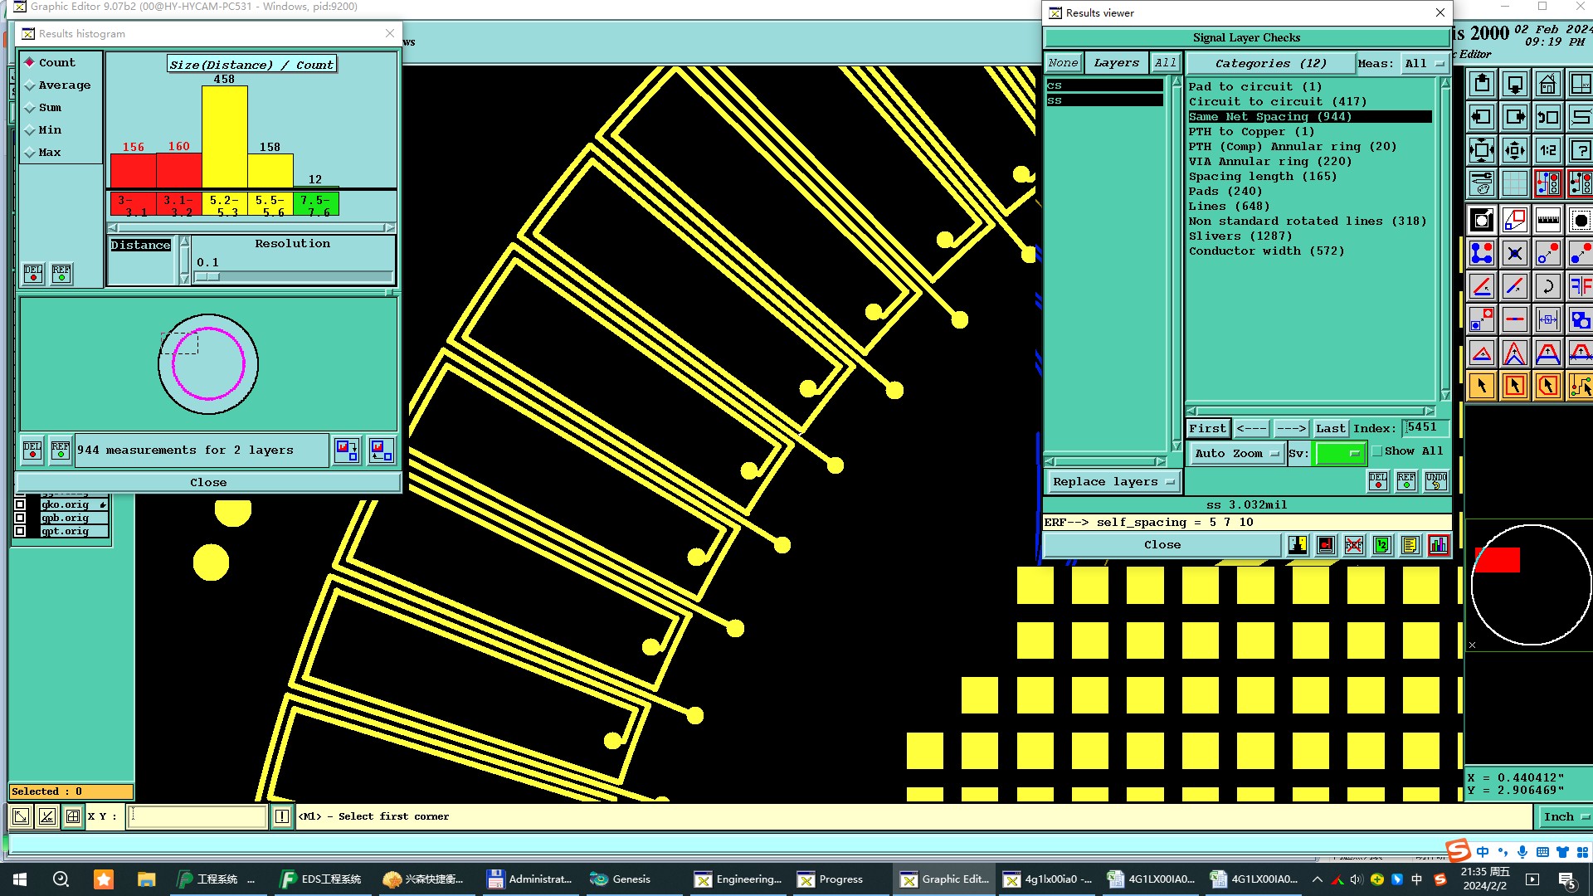Click the X Y coordinate input field

coord(198,816)
